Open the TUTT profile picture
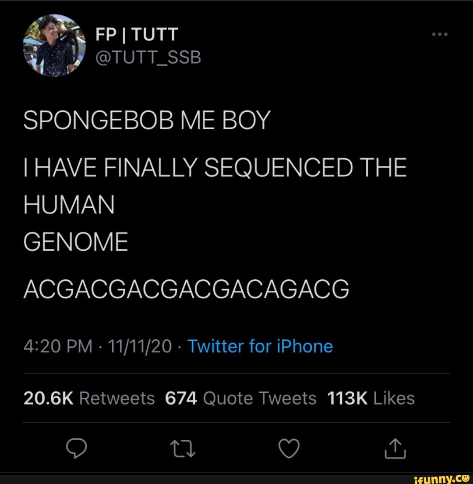Screen dimensions: 473x484 click(x=55, y=46)
